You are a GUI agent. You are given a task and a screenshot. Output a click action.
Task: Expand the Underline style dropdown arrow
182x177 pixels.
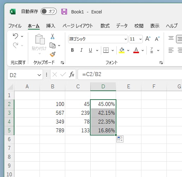(97, 50)
